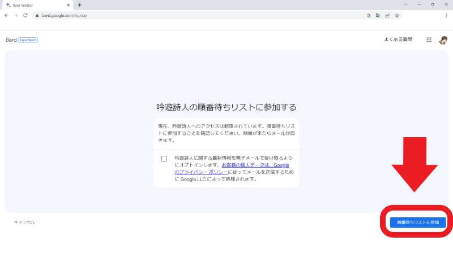Click the share page icon
453x254 pixels.
point(387,16)
